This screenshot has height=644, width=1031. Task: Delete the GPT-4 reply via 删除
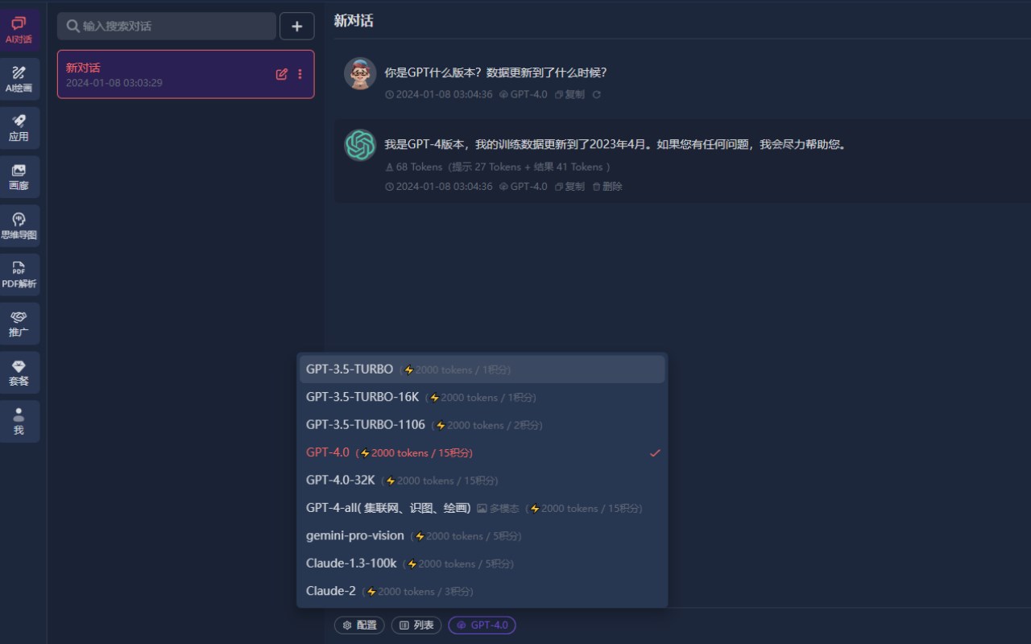point(607,187)
